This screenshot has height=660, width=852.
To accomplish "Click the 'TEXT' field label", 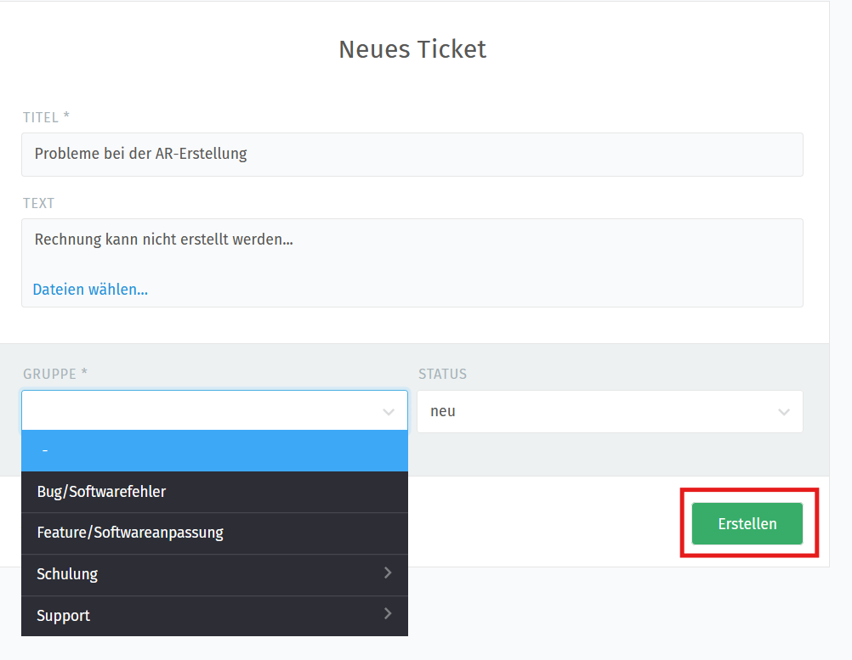I will point(38,203).
